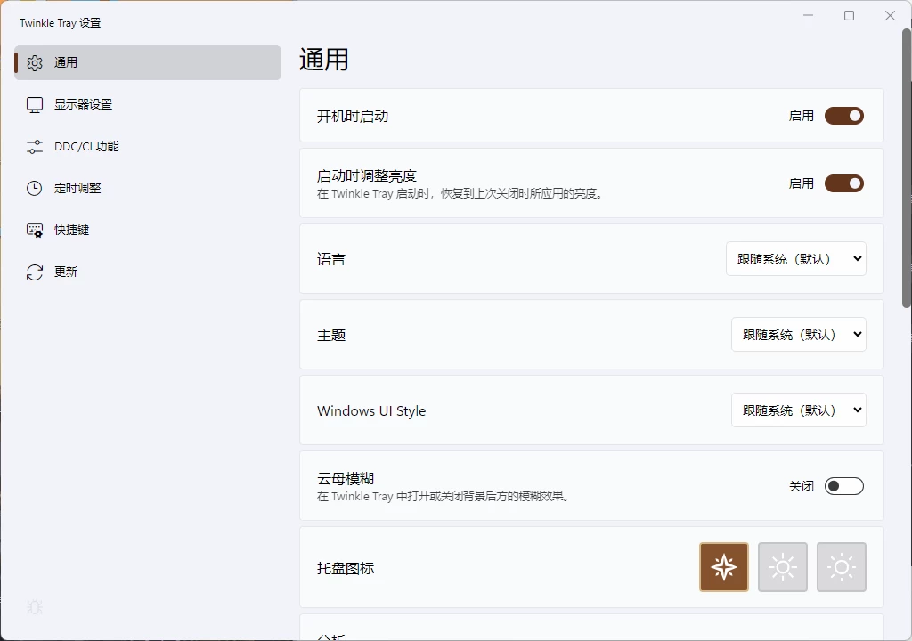The height and width of the screenshot is (641, 912).
Task: Open the 语言 language dropdown
Action: (795, 258)
